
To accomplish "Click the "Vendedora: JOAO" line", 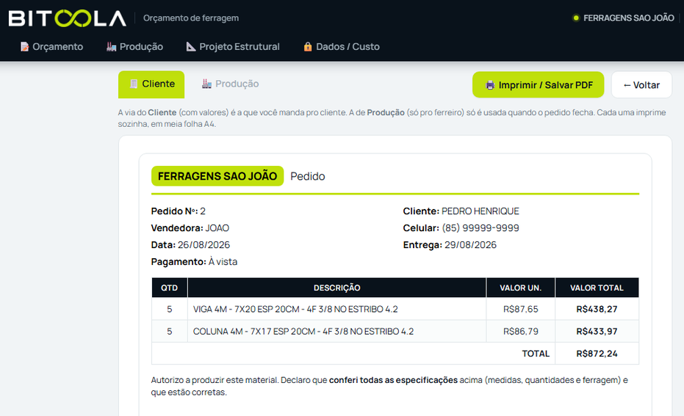I will pos(190,228).
